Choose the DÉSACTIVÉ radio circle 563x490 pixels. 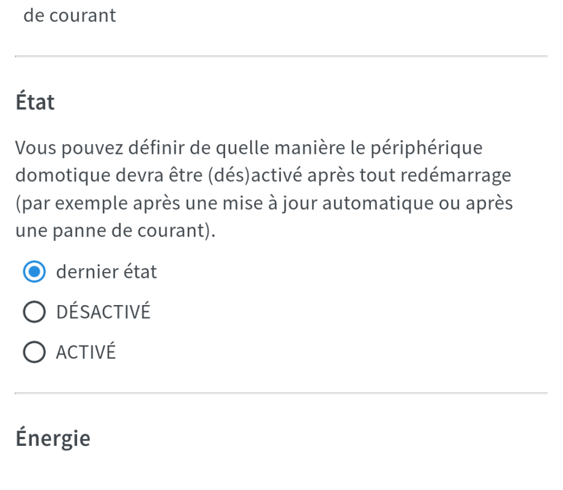(34, 312)
